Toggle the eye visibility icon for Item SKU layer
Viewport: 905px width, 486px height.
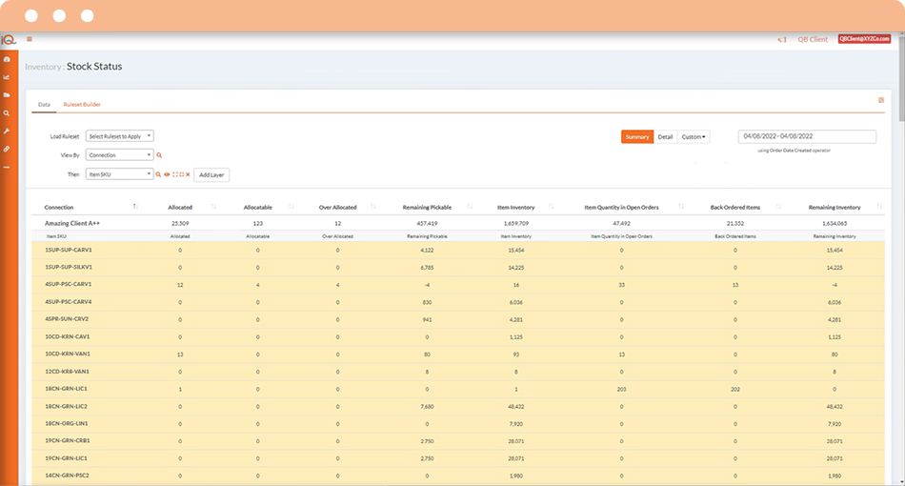167,174
